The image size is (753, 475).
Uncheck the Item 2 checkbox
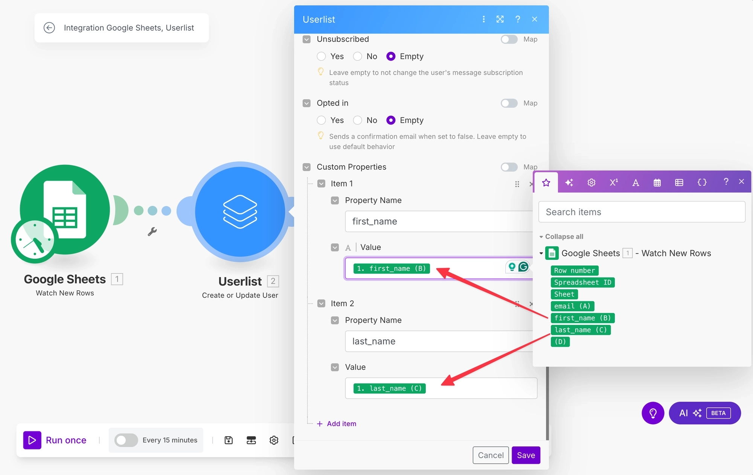(x=322, y=303)
